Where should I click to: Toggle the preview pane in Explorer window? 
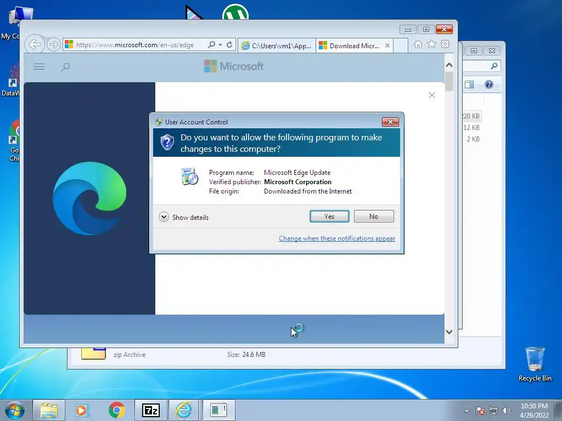469,84
